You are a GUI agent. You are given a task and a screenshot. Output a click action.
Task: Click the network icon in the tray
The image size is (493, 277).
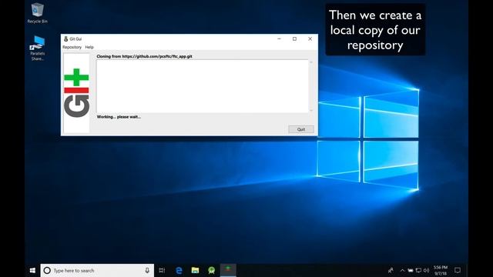(418, 270)
